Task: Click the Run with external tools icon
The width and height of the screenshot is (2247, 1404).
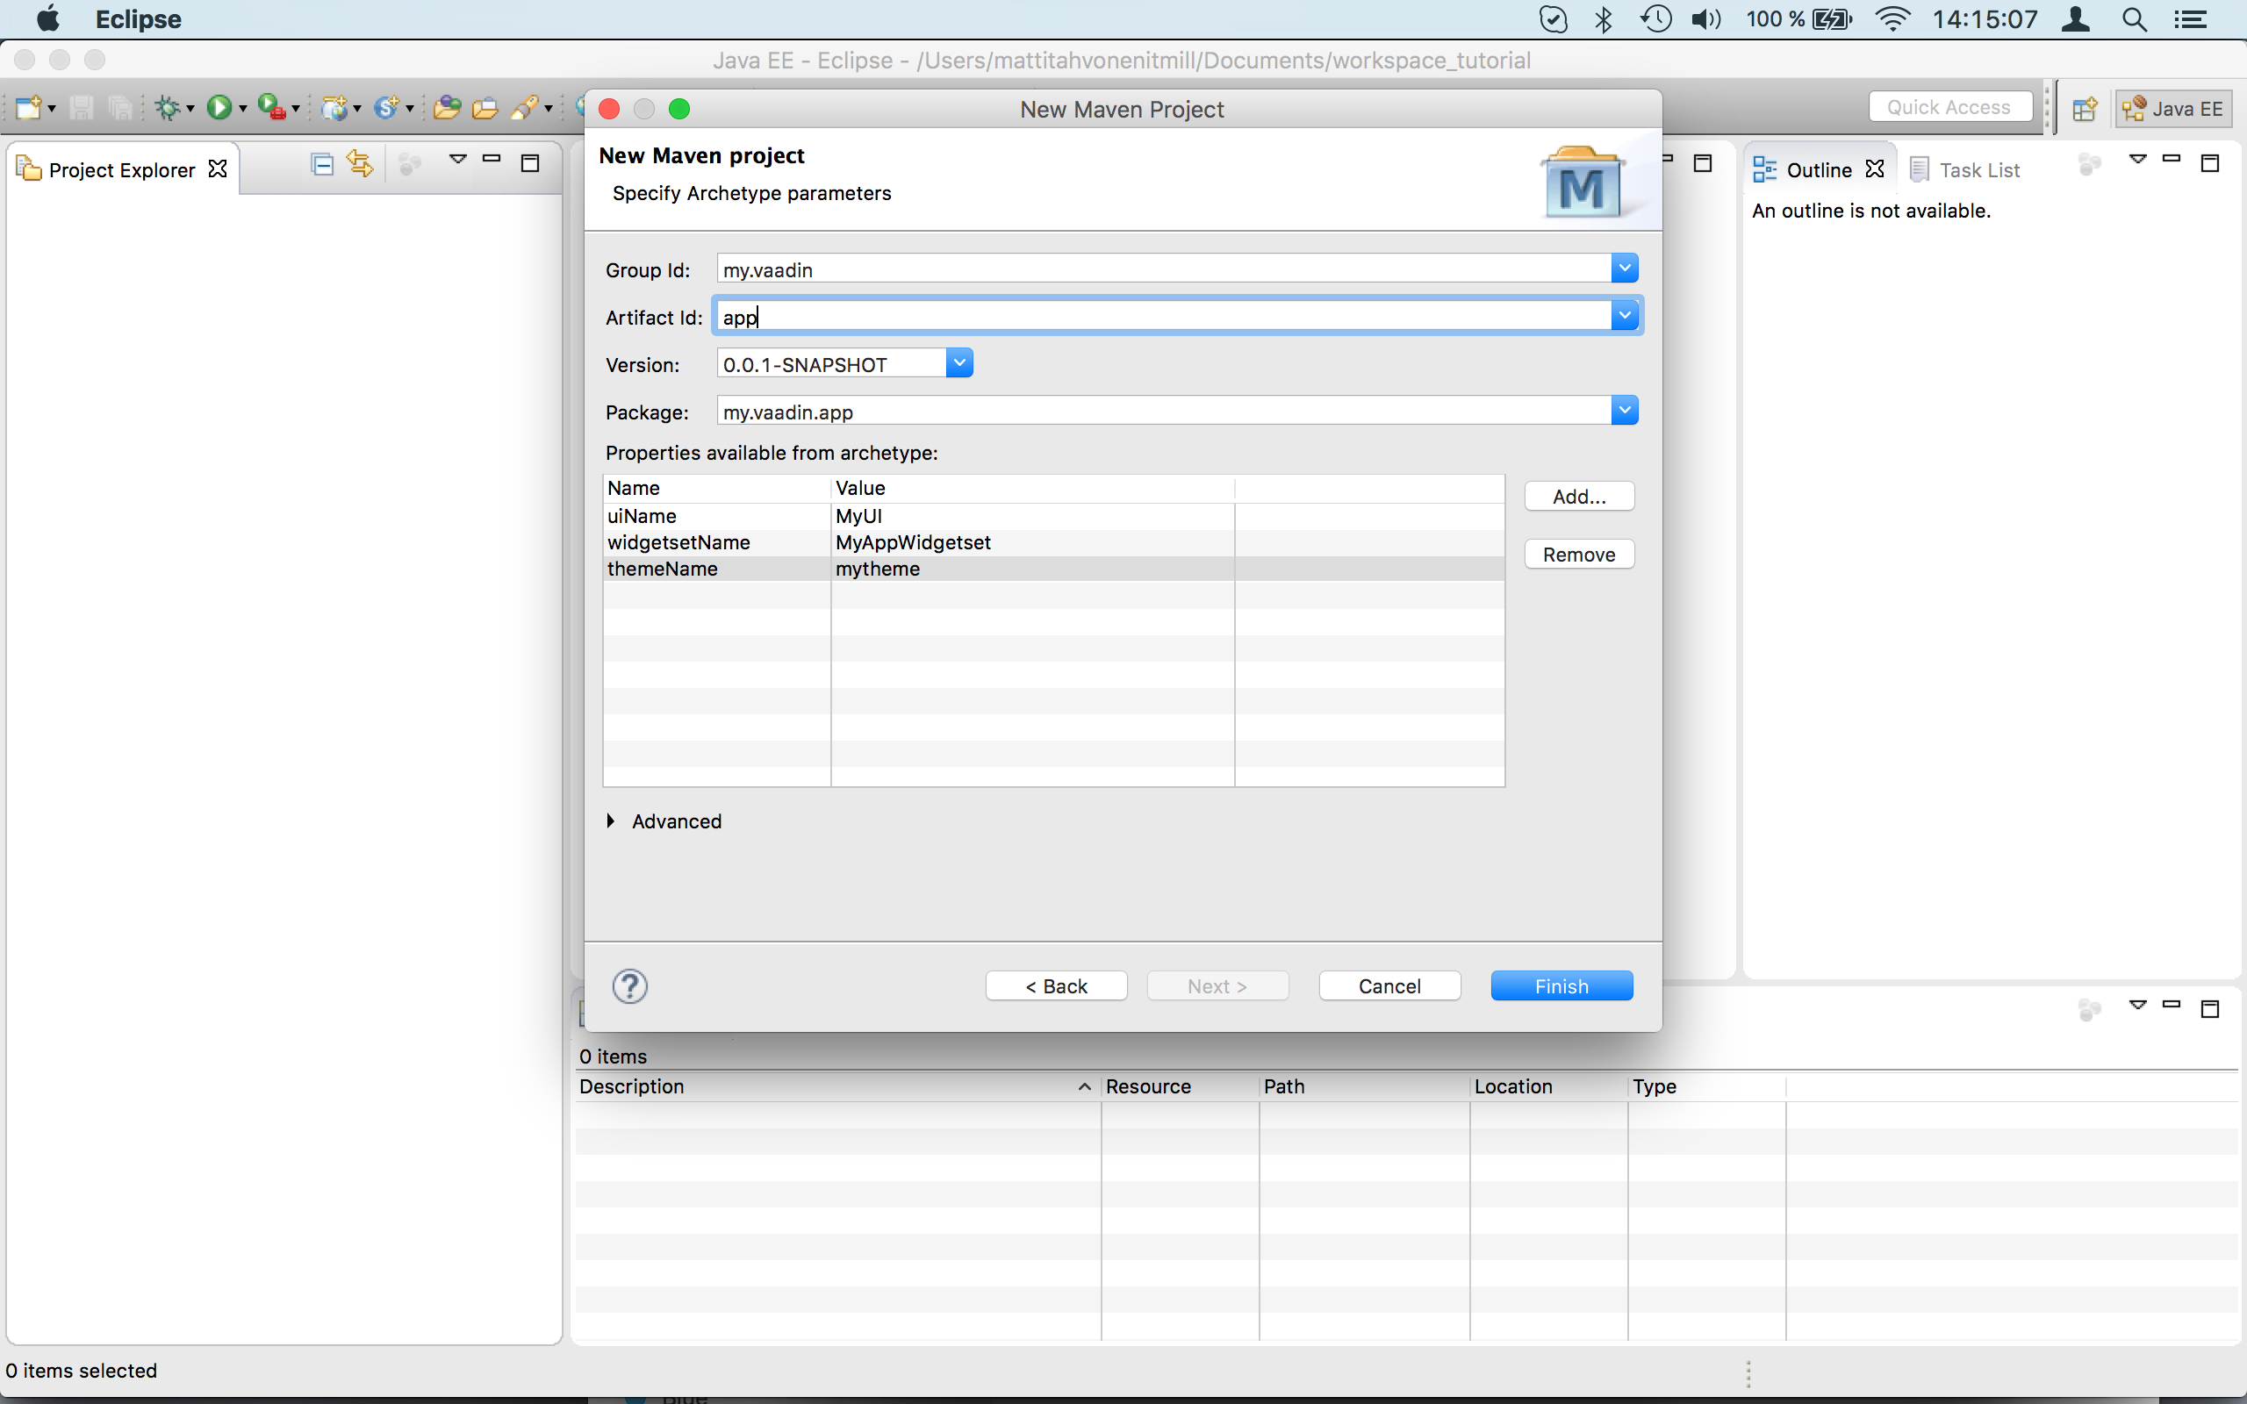Action: (271, 108)
